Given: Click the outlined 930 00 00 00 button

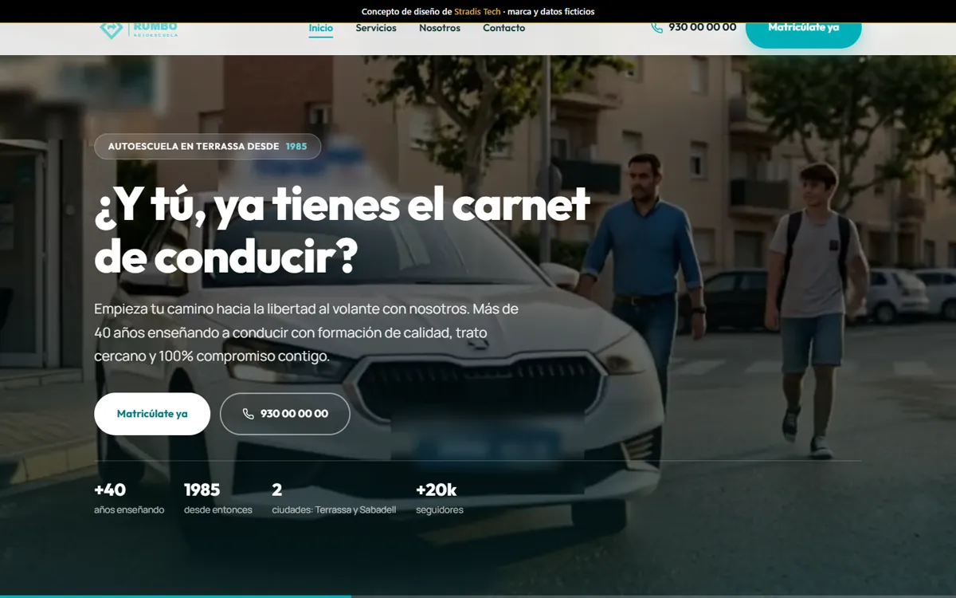Looking at the screenshot, I should (285, 414).
